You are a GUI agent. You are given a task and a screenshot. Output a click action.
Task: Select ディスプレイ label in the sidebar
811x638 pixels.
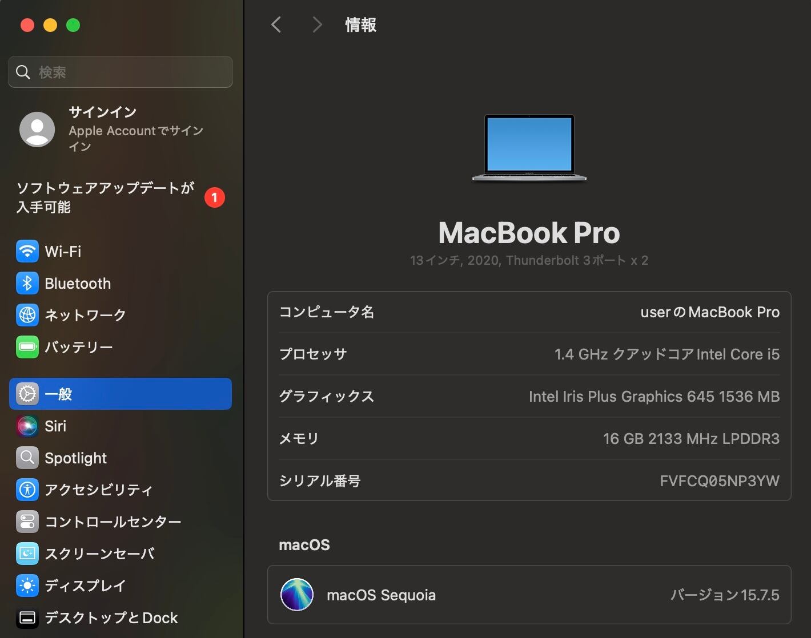(85, 585)
